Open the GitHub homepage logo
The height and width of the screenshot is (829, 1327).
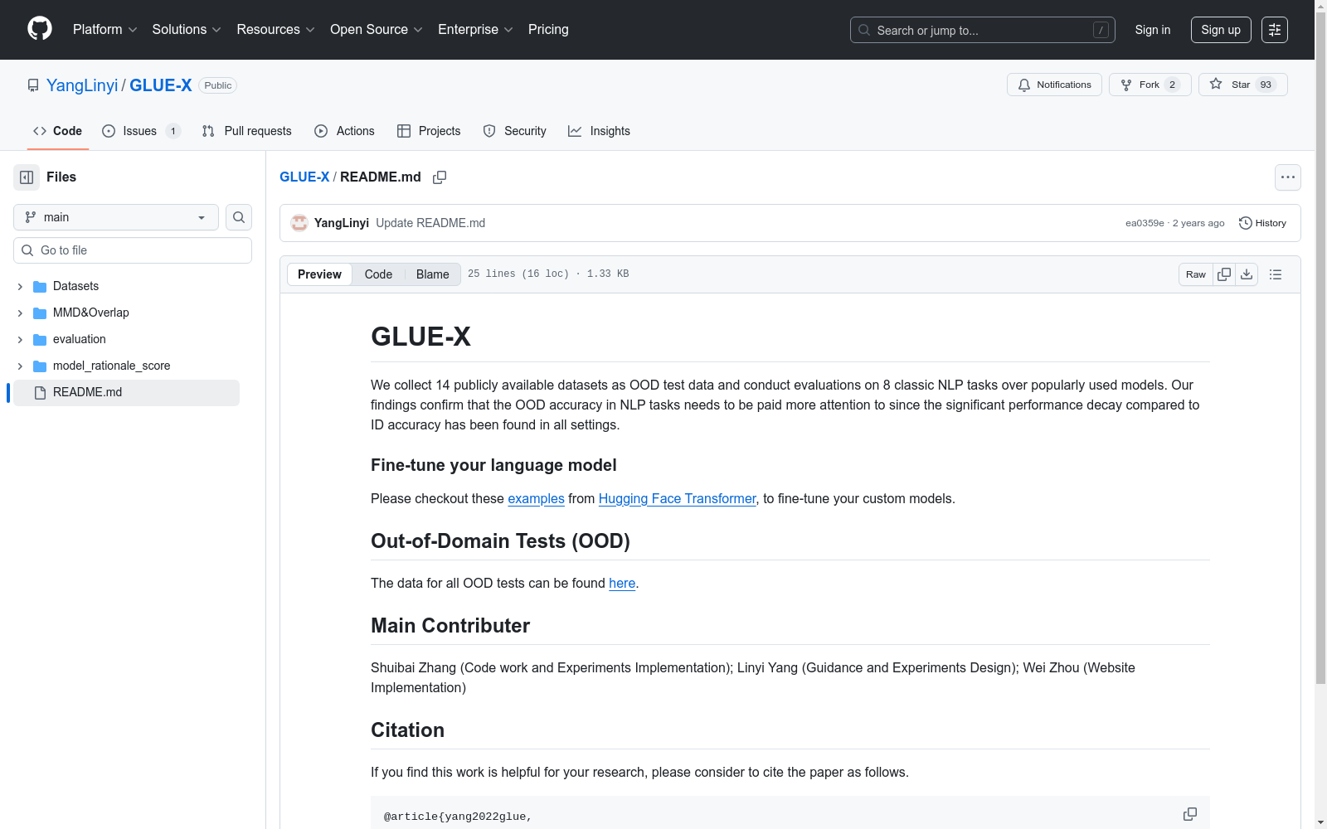coord(40,29)
